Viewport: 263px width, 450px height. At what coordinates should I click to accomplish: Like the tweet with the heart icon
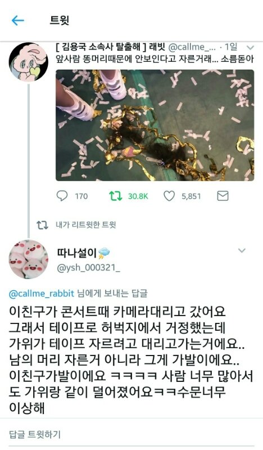coord(169,196)
